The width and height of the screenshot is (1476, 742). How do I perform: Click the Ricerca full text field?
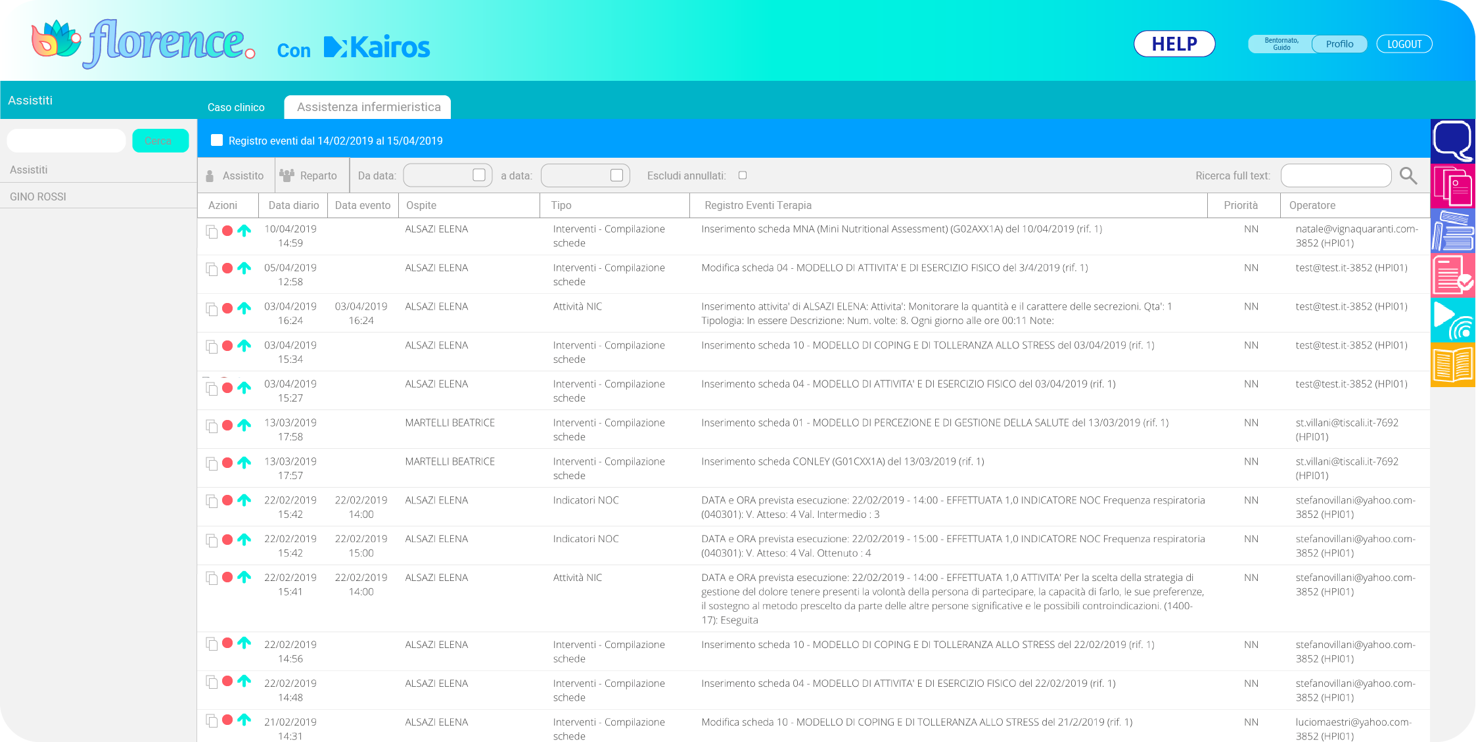click(1335, 175)
